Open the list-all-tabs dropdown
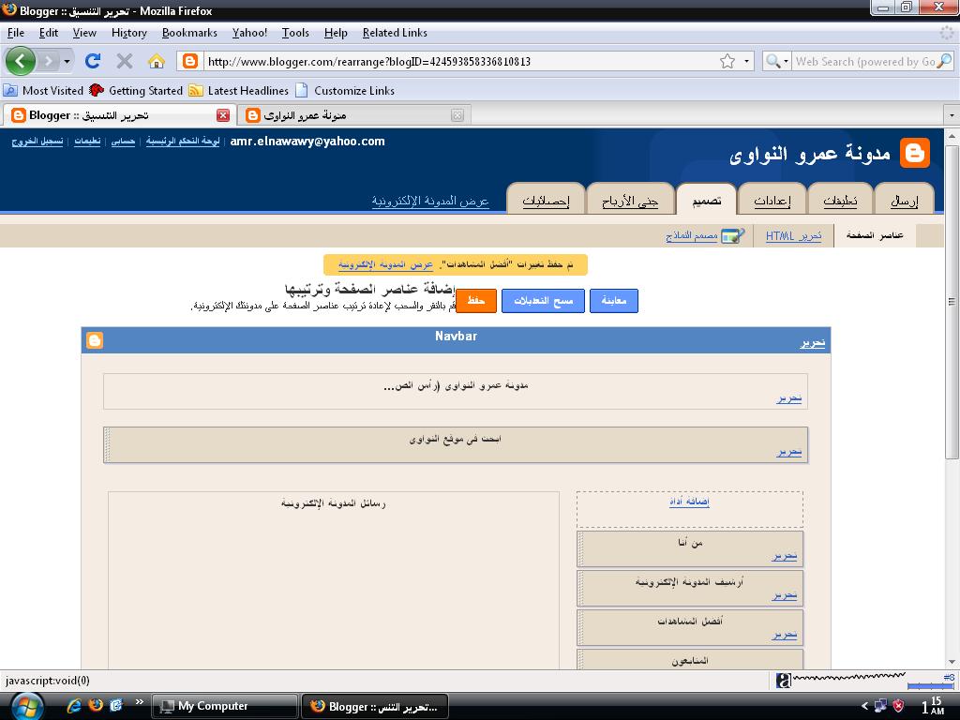Viewport: 960px width, 720px height. pyautogui.click(x=952, y=115)
